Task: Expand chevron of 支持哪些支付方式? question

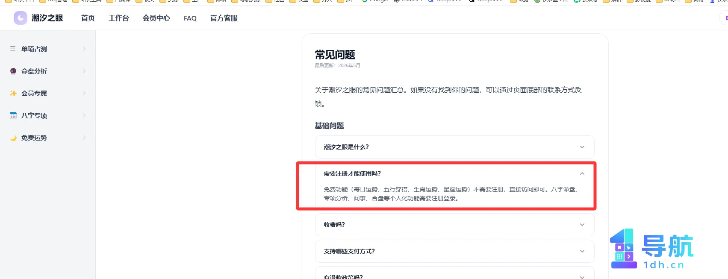Action: [x=582, y=251]
